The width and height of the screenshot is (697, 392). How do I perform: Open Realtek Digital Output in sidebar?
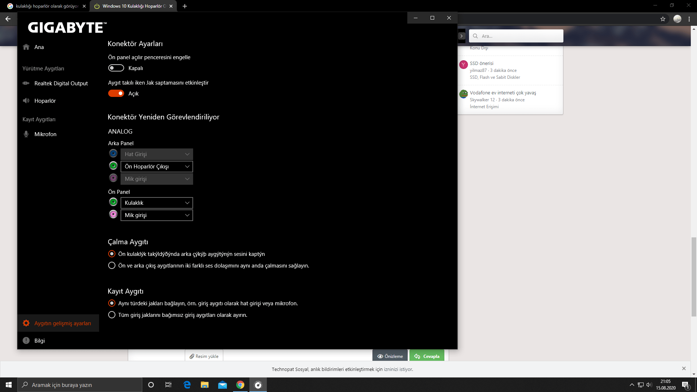61,83
